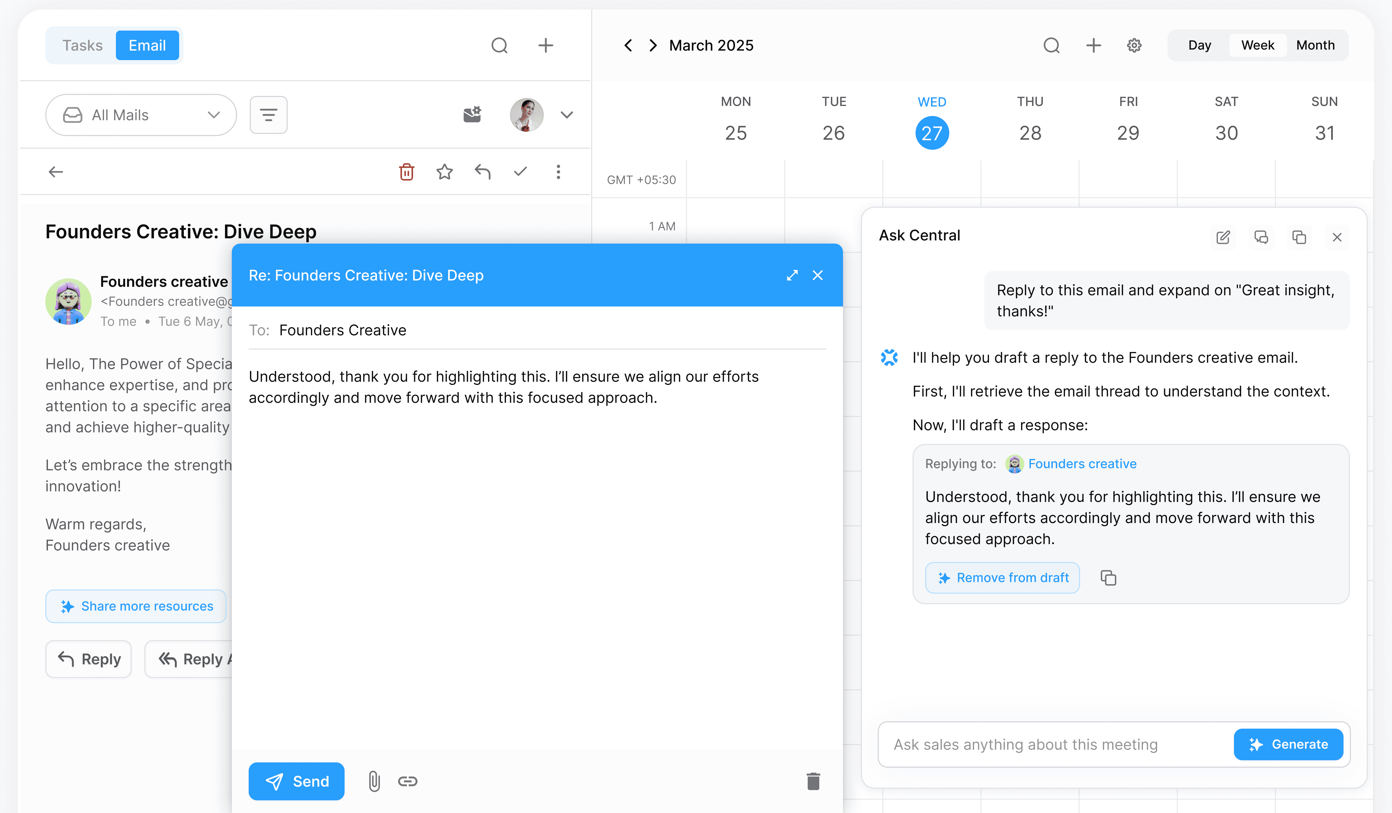Switch calendar to Day view
1392x813 pixels.
click(1199, 45)
